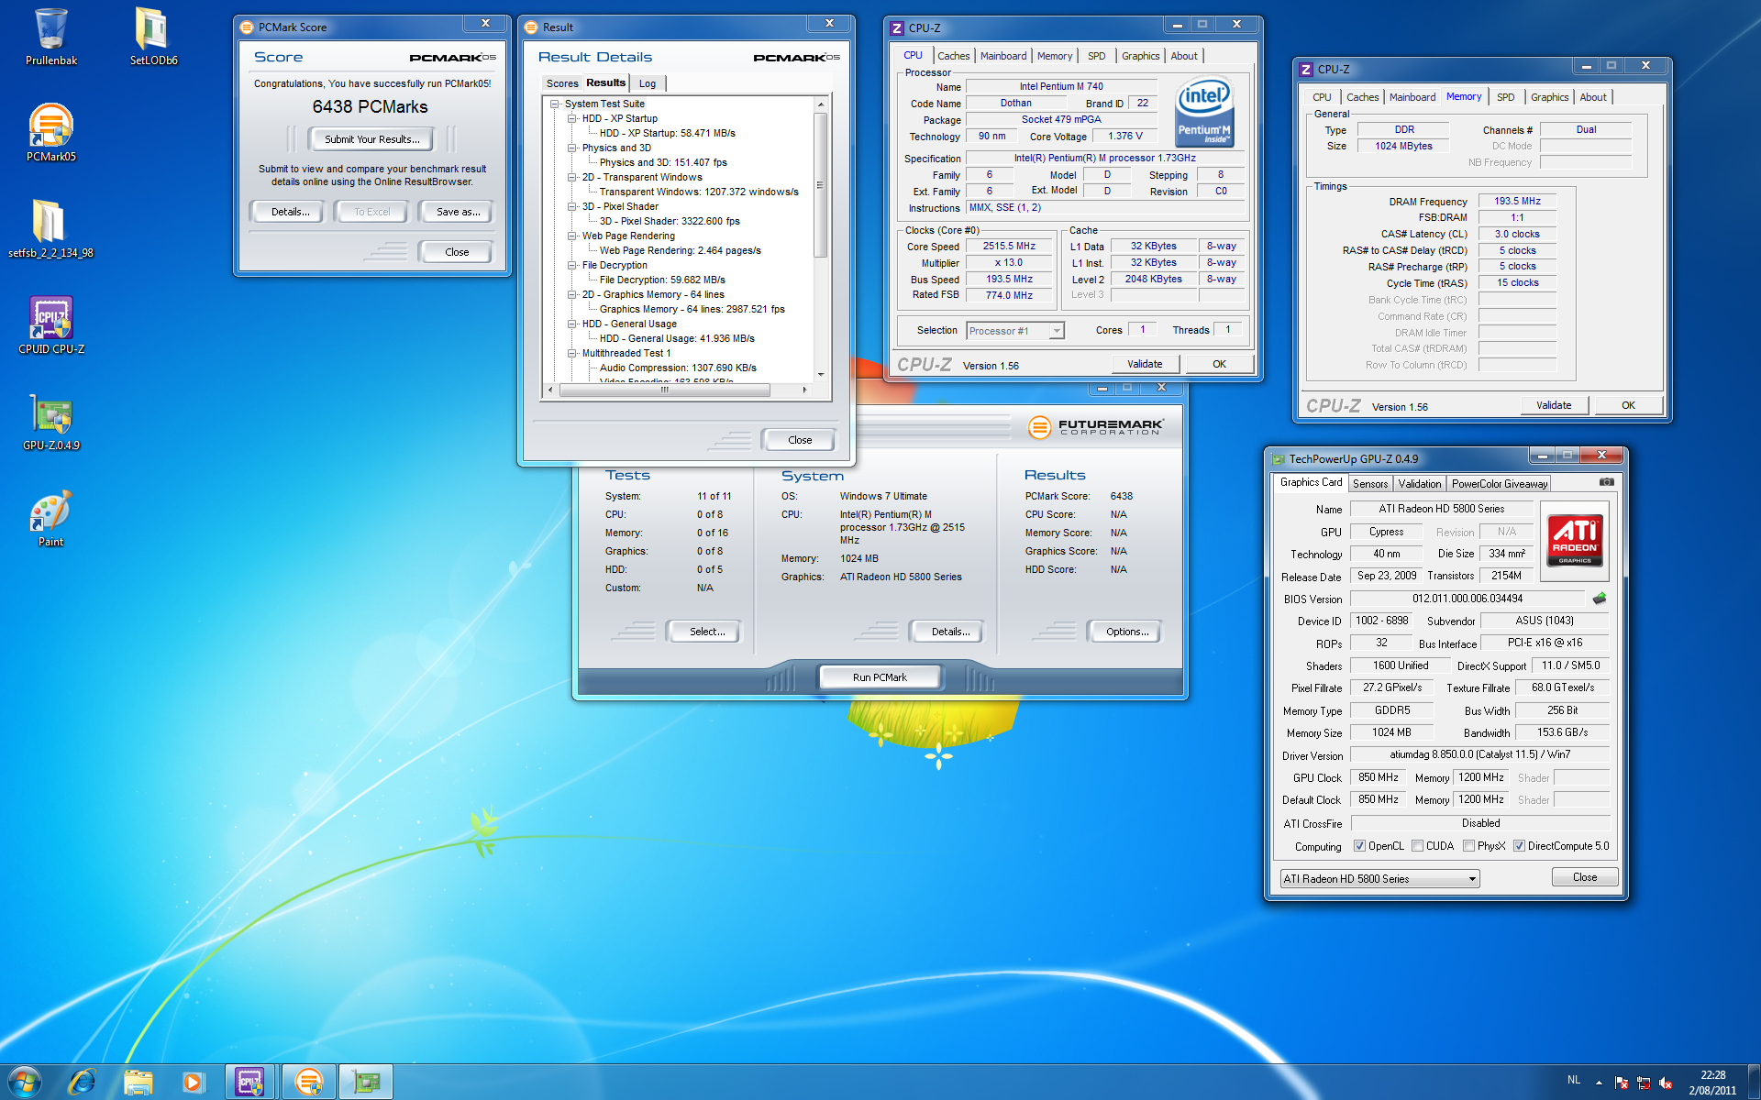Collapse the HDD - XP Startup node
The height and width of the screenshot is (1100, 1761).
572,119
